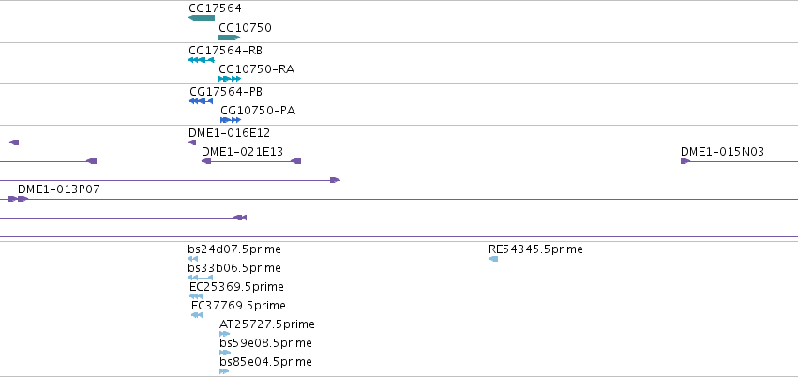Click the CG17564-RB transcript glyph
The width and height of the screenshot is (798, 377).
(202, 60)
